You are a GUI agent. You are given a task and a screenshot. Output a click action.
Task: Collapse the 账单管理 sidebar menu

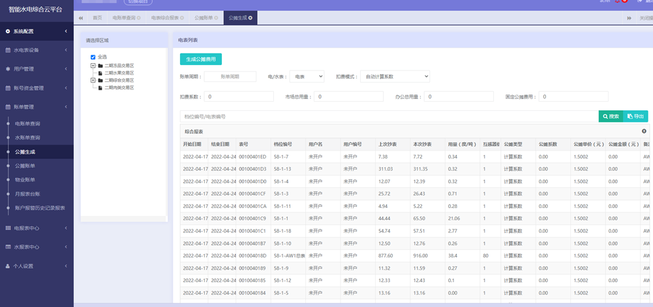click(x=37, y=107)
